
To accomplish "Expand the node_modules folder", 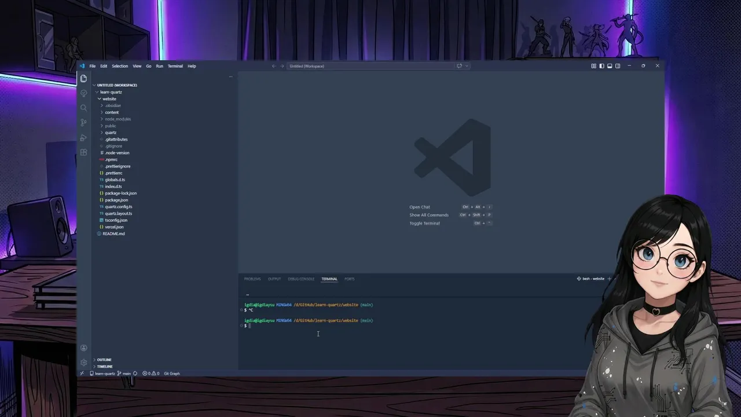I will coord(118,119).
